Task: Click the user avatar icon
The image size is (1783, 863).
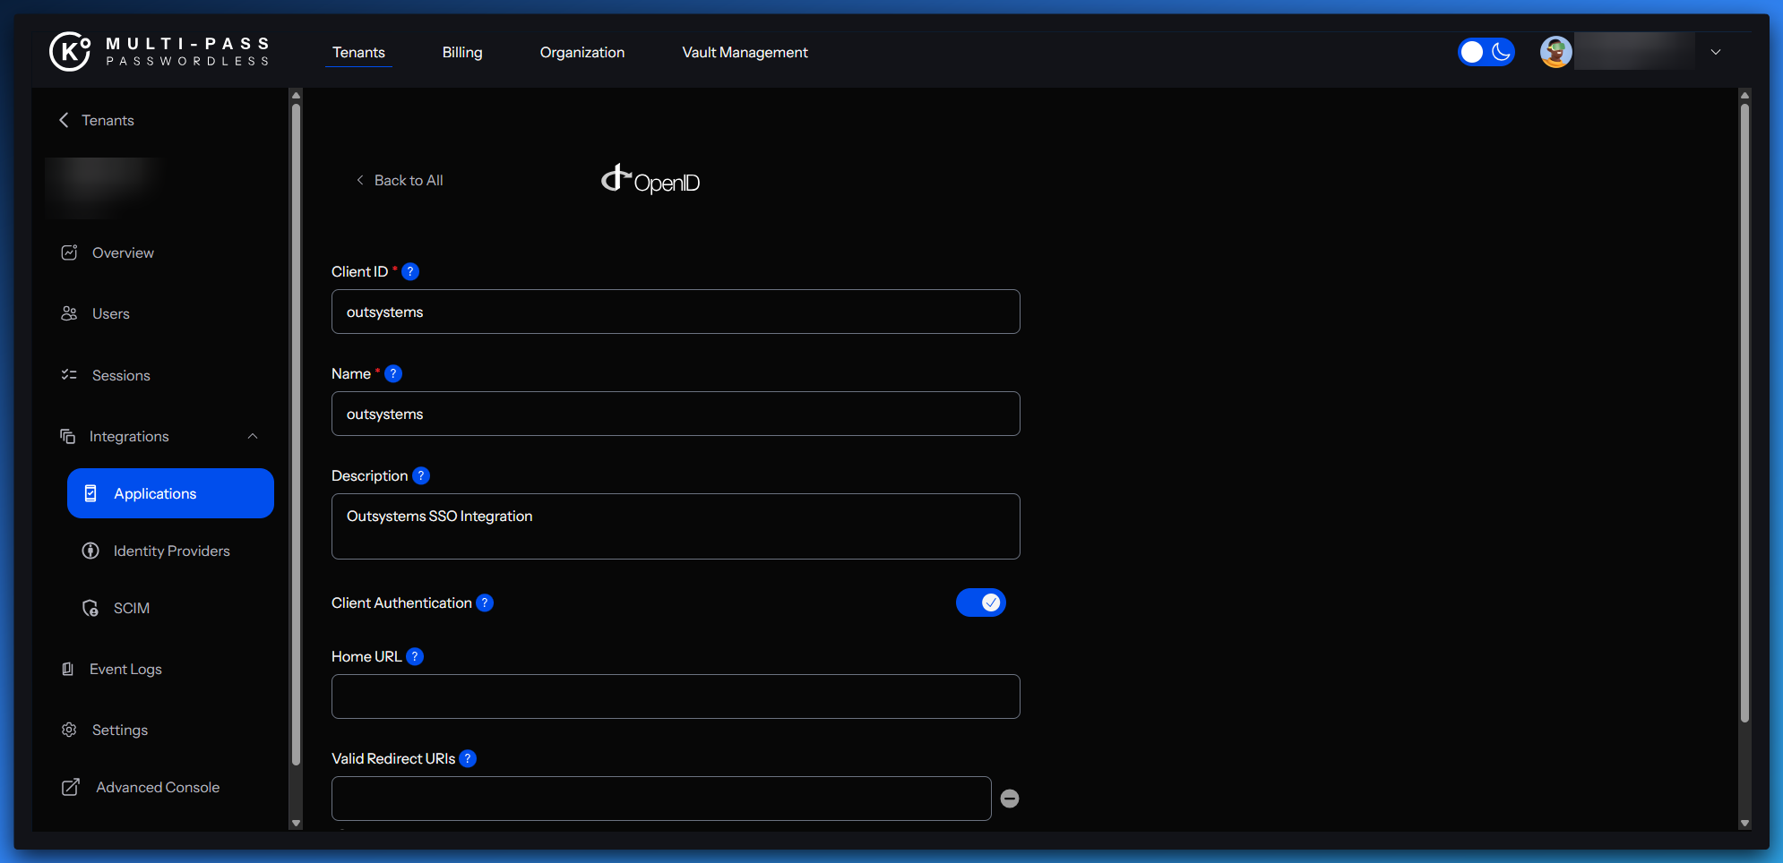Action: 1555,52
